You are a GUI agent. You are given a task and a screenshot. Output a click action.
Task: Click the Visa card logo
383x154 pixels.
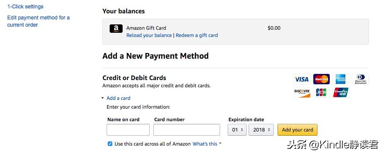pyautogui.click(x=302, y=79)
